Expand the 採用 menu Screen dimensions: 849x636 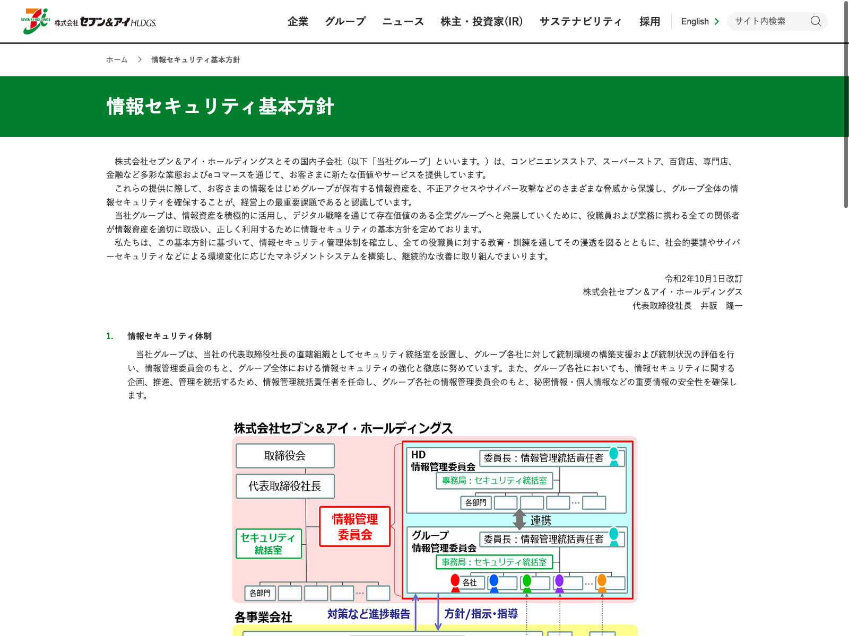(x=649, y=21)
